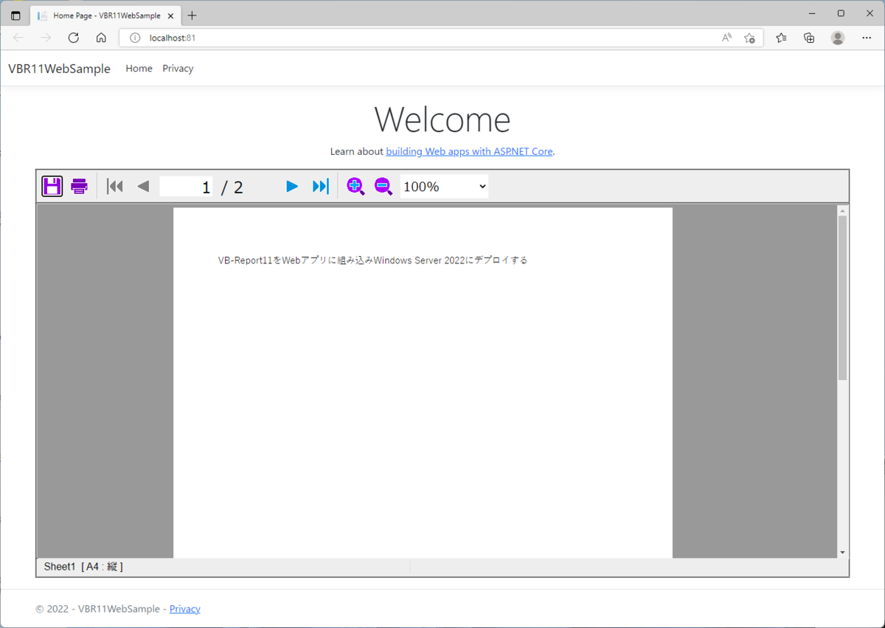Zoom out of the report preview

pyautogui.click(x=383, y=186)
